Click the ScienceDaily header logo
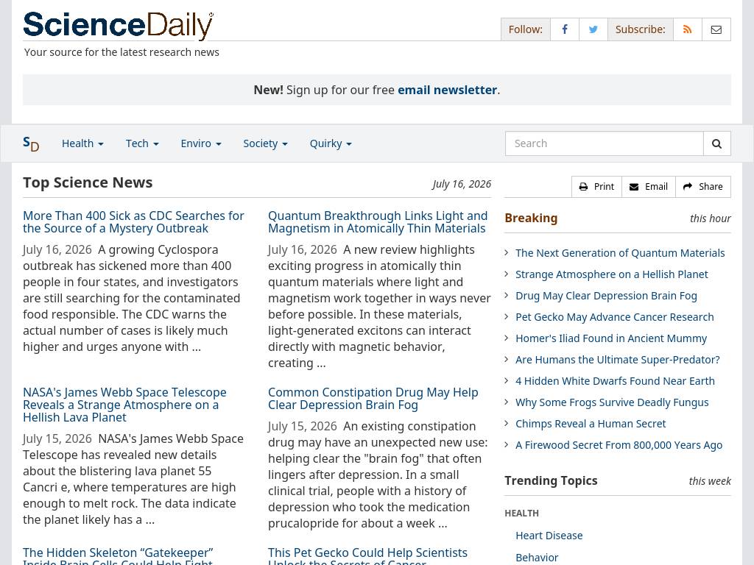 119,25
